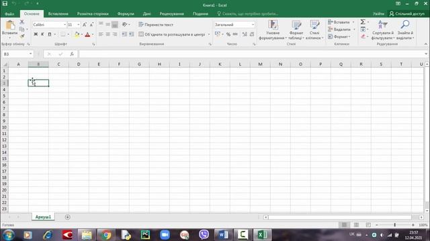The height and width of the screenshot is (241, 430).
Task: Click the cell borders icon
Action: (x=62, y=34)
